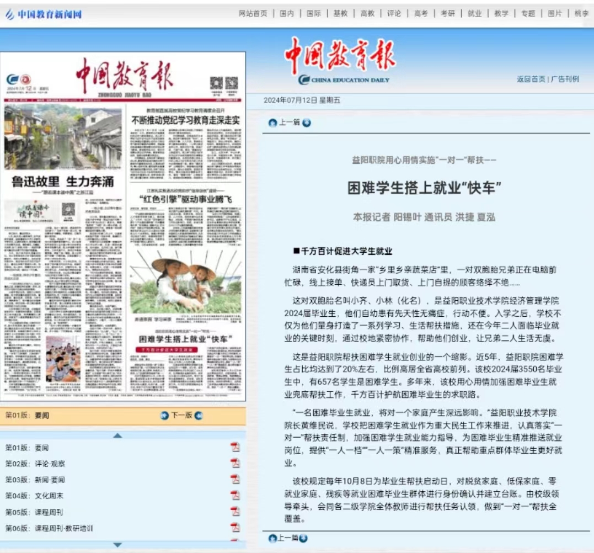The image size is (594, 553).
Task: Open the 国内 navigation item
Action: click(287, 14)
